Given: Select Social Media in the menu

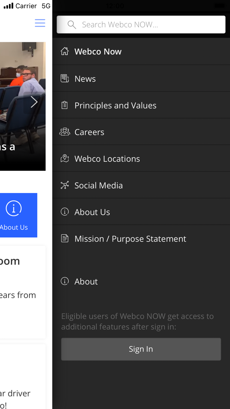Looking at the screenshot, I should pos(141,185).
